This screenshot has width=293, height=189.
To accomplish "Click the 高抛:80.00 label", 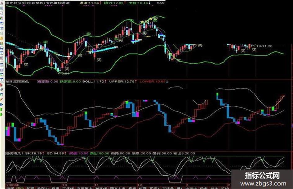I will click(120, 153).
